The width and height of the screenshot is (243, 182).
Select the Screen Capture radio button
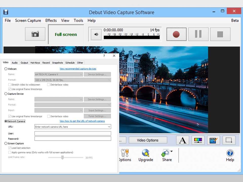(6, 144)
